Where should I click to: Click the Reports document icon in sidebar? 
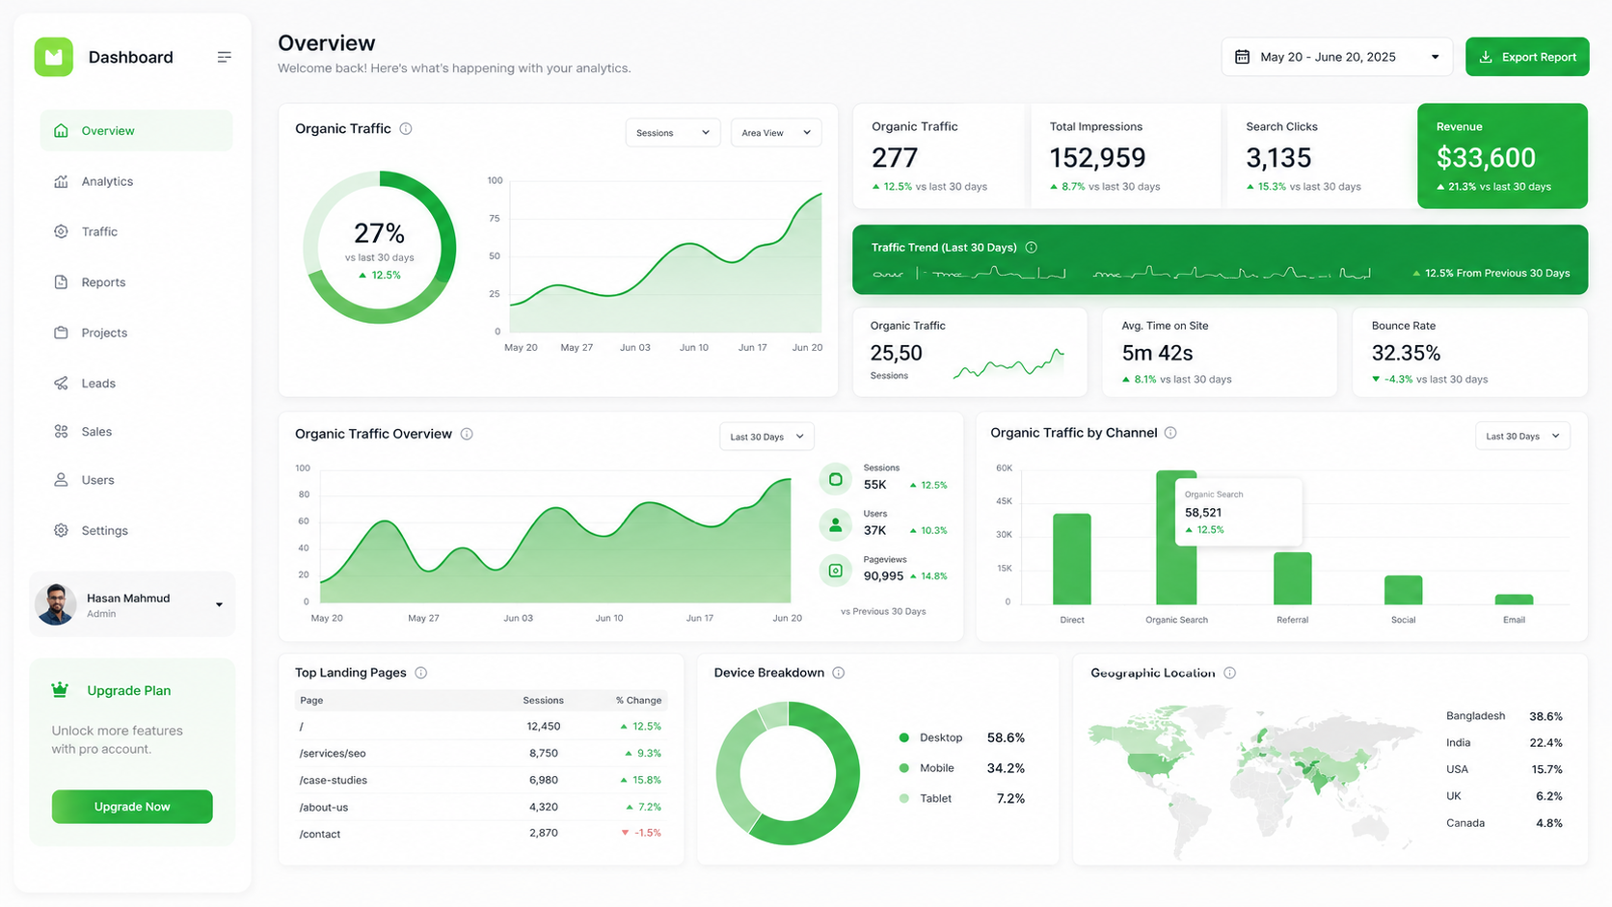tap(61, 282)
